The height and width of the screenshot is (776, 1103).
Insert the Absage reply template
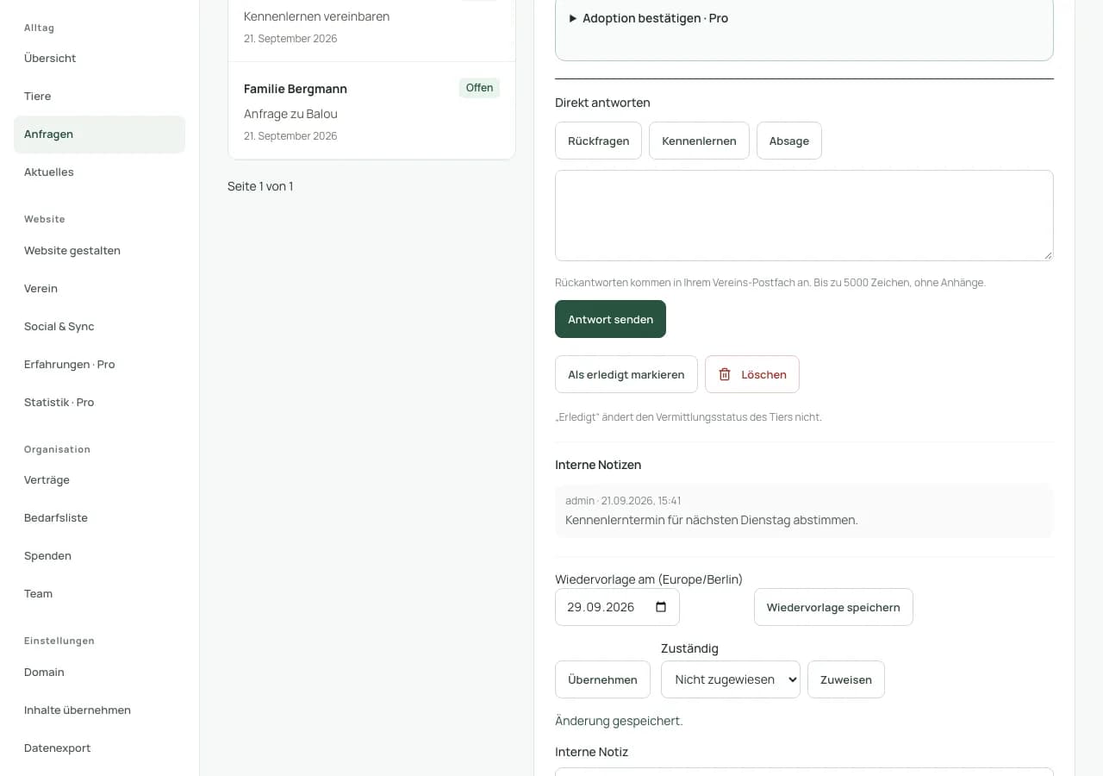click(x=788, y=141)
